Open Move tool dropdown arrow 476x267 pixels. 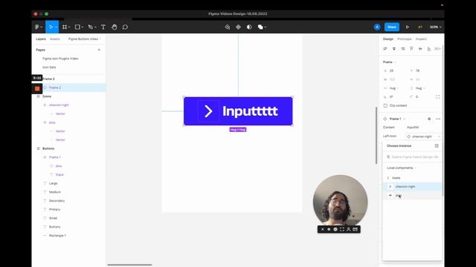57,27
